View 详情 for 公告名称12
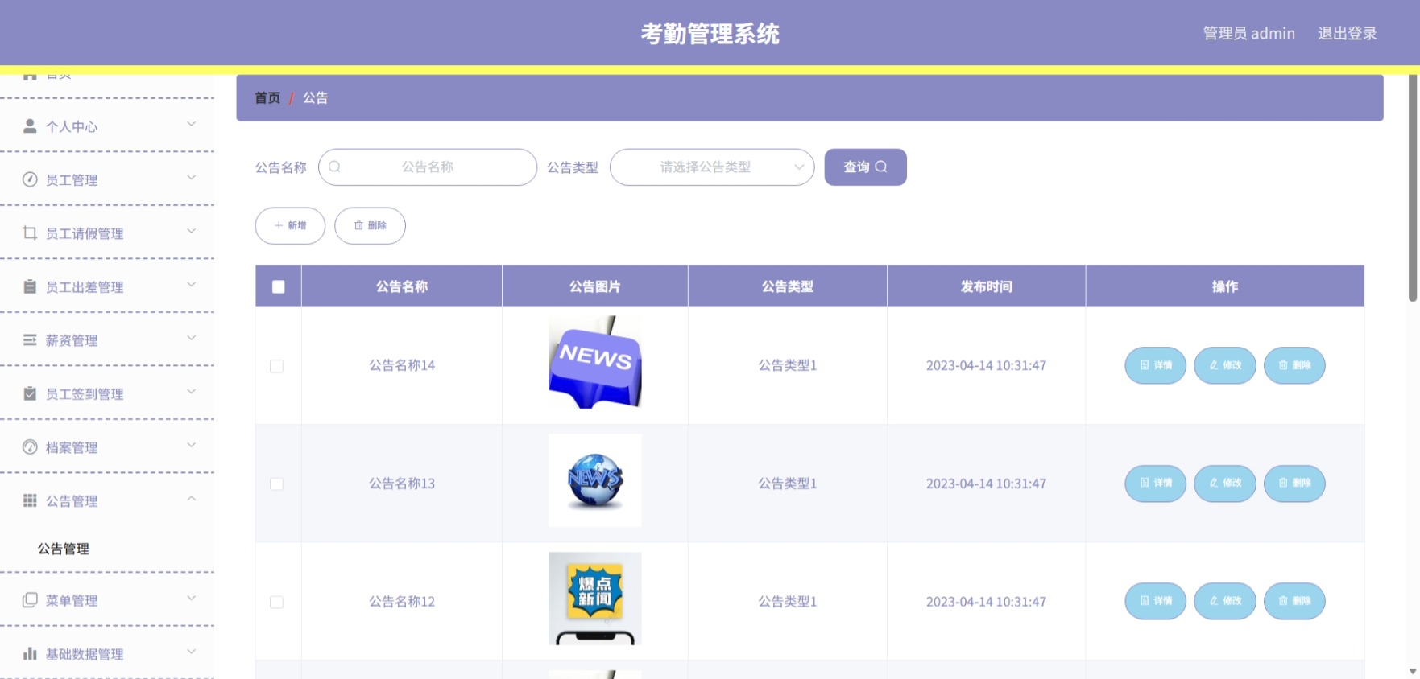1420x679 pixels. tap(1155, 601)
